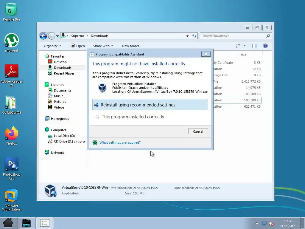305x229 pixels.
Task: Close the Program Compatibility Assistant dialog
Action: [x=206, y=54]
